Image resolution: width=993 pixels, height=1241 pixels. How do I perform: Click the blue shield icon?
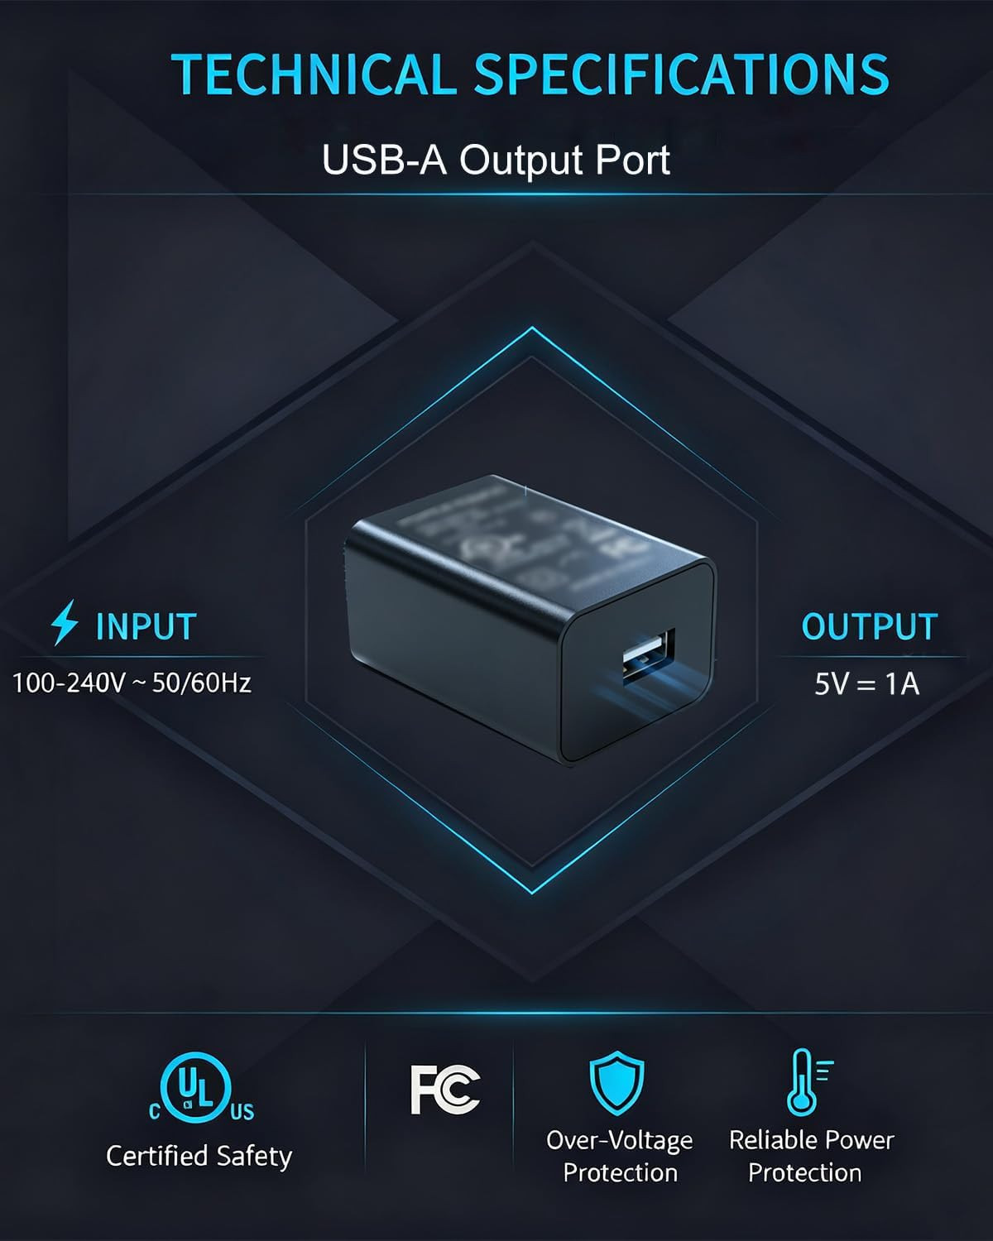coord(616,1084)
